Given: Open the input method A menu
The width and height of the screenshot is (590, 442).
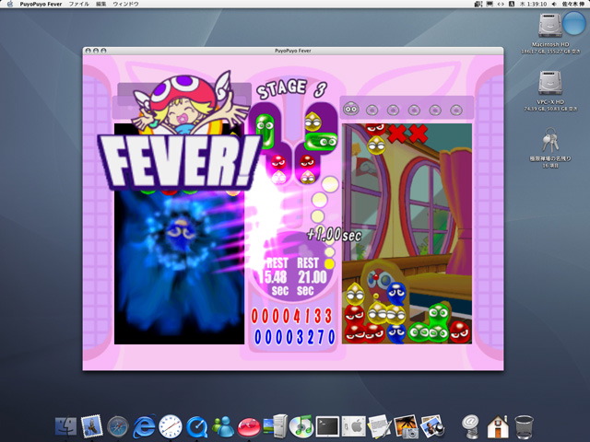Looking at the screenshot, I should 512,4.
